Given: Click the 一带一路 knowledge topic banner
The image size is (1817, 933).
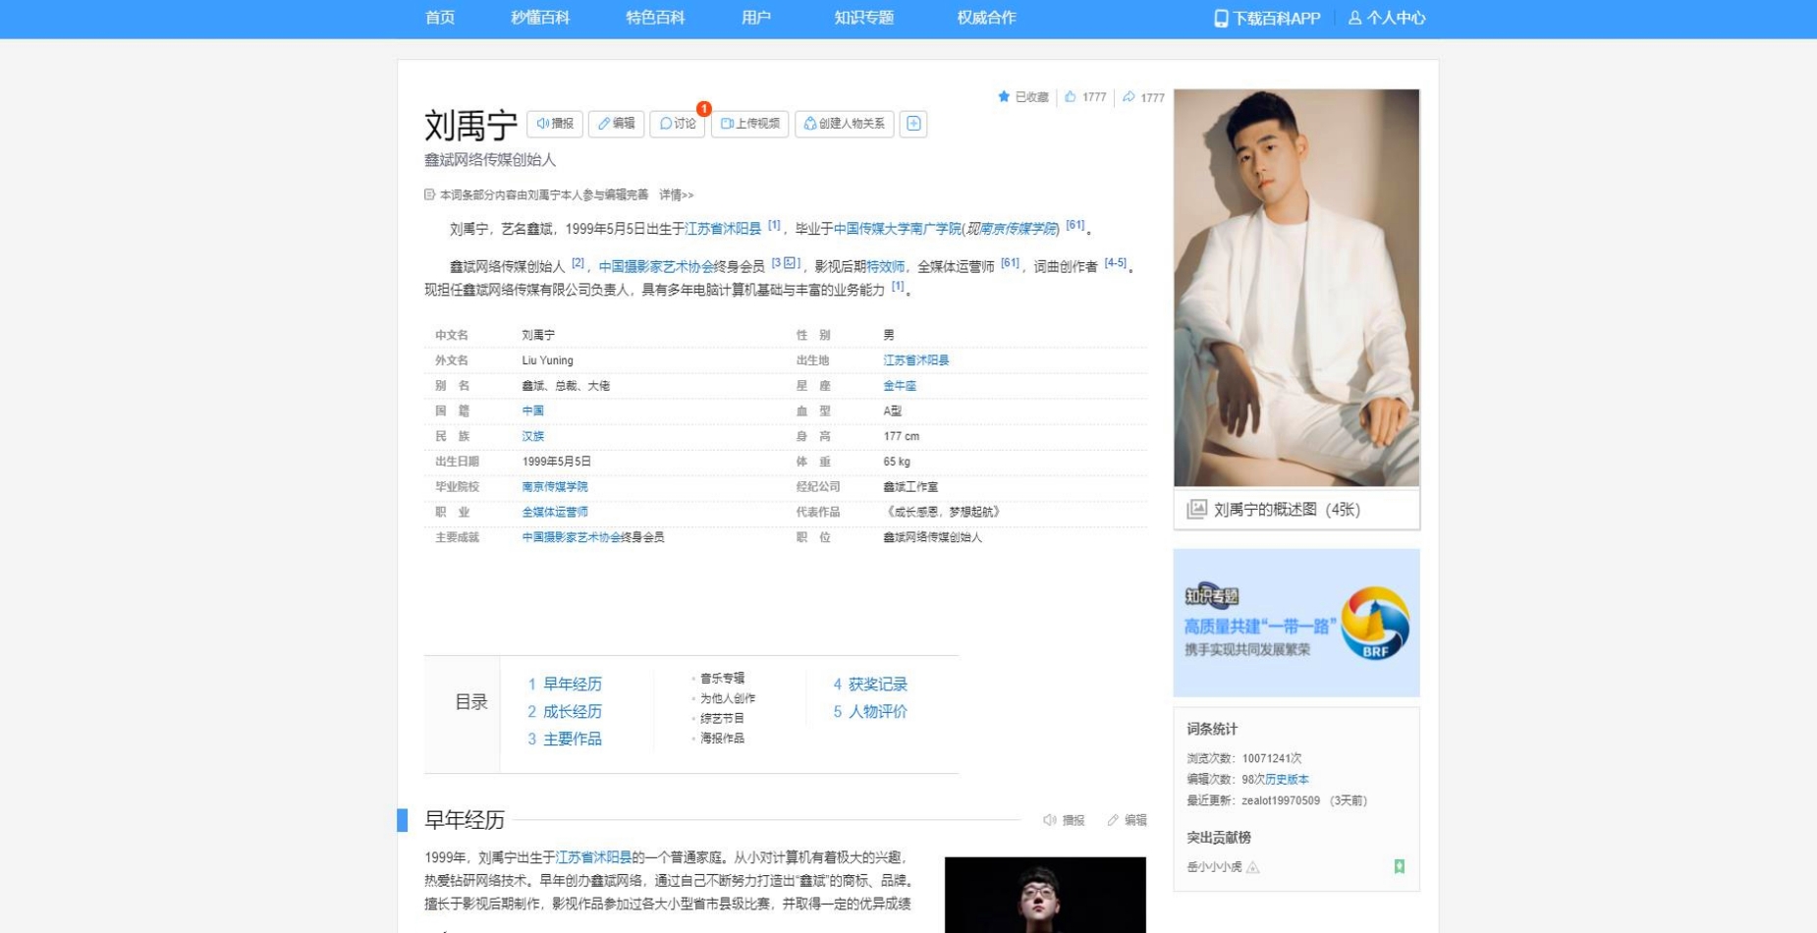Looking at the screenshot, I should tap(1296, 623).
